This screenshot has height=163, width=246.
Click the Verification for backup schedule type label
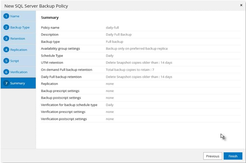tap(69, 105)
